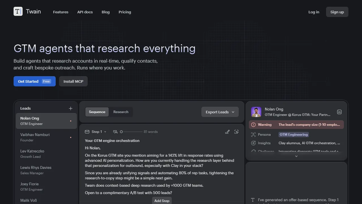The width and height of the screenshot is (362, 204).
Task: Click the regenerate icon in Step 1
Action: [236, 132]
